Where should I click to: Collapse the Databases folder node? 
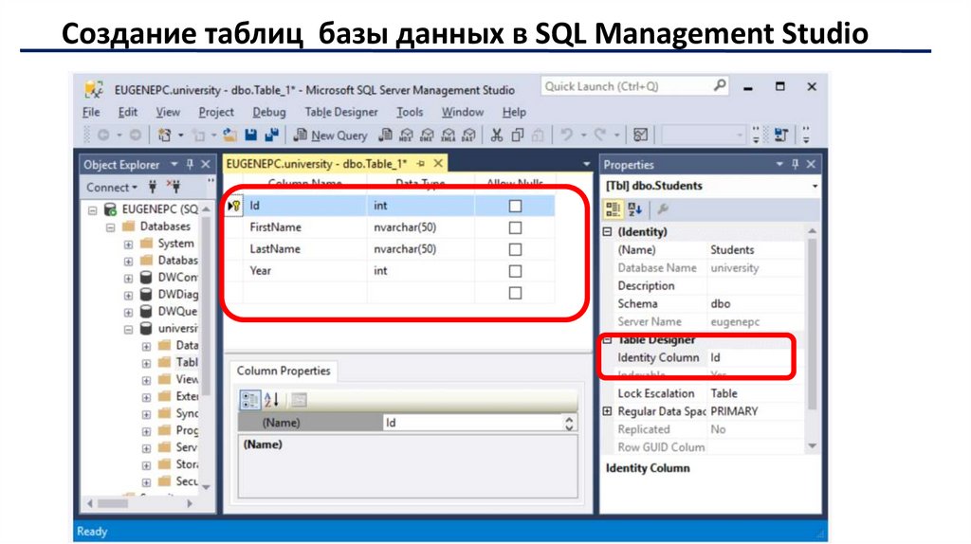coord(110,227)
